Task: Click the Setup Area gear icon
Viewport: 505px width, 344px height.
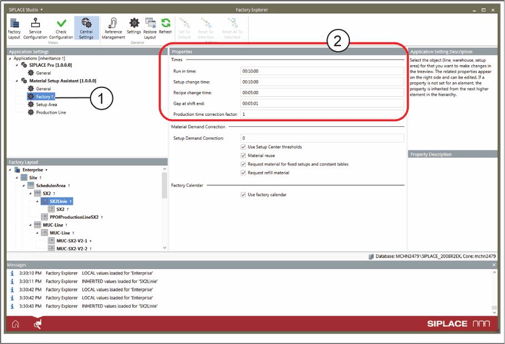Action: coord(31,104)
